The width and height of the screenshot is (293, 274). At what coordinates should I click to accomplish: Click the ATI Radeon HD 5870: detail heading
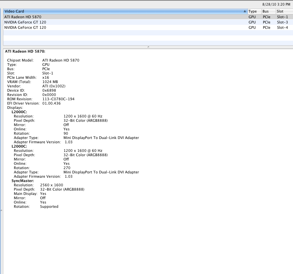(x=25, y=51)
